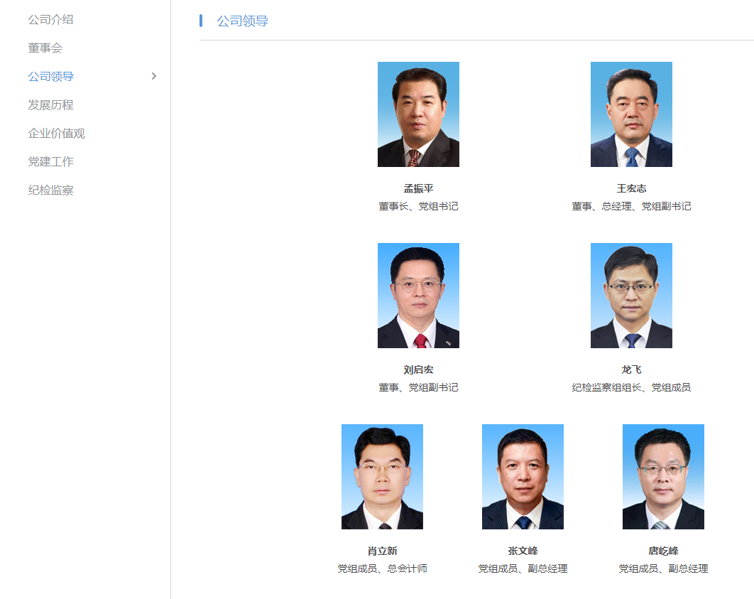754x599 pixels.
Task: Open the 董事会 sidebar item
Action: coord(45,48)
